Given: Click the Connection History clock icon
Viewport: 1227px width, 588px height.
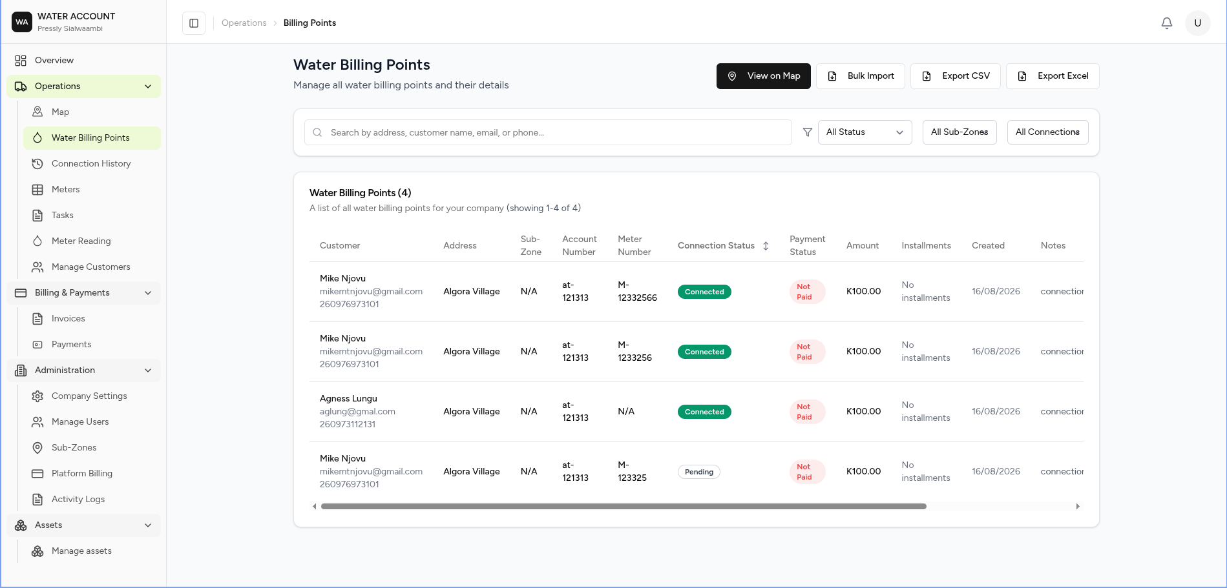Looking at the screenshot, I should tap(37, 164).
